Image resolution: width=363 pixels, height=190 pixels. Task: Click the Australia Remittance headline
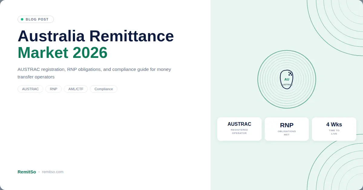[96, 36]
